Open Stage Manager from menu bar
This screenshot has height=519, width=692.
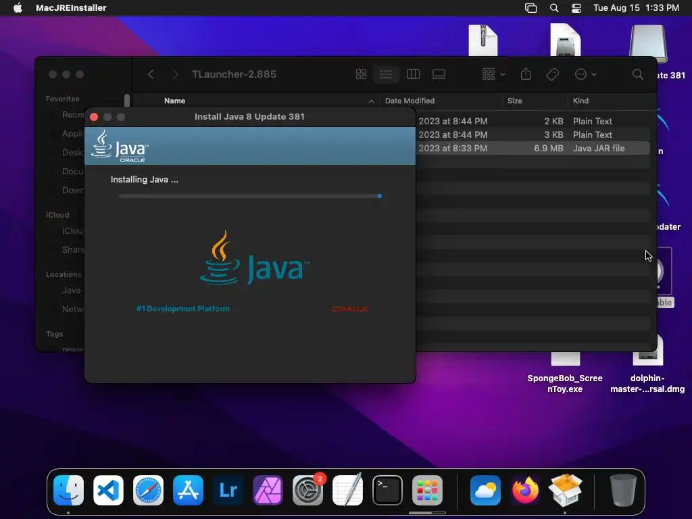(x=530, y=8)
